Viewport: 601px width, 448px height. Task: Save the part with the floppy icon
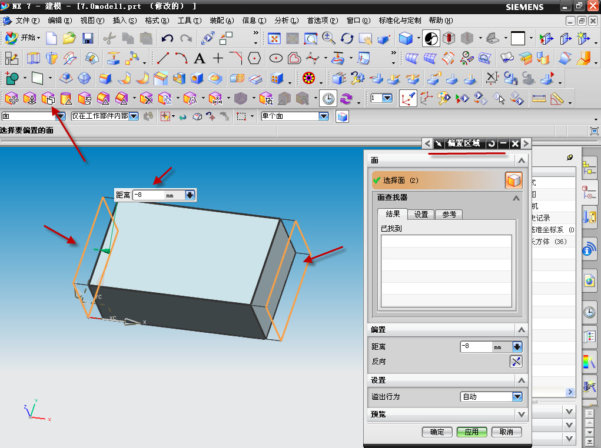88,38
